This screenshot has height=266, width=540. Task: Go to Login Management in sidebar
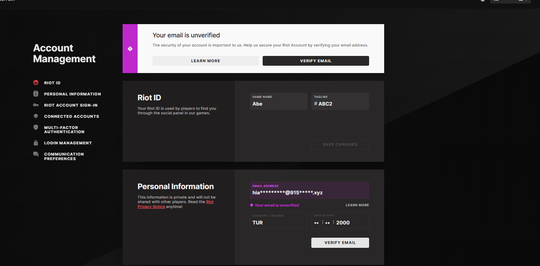(x=68, y=143)
